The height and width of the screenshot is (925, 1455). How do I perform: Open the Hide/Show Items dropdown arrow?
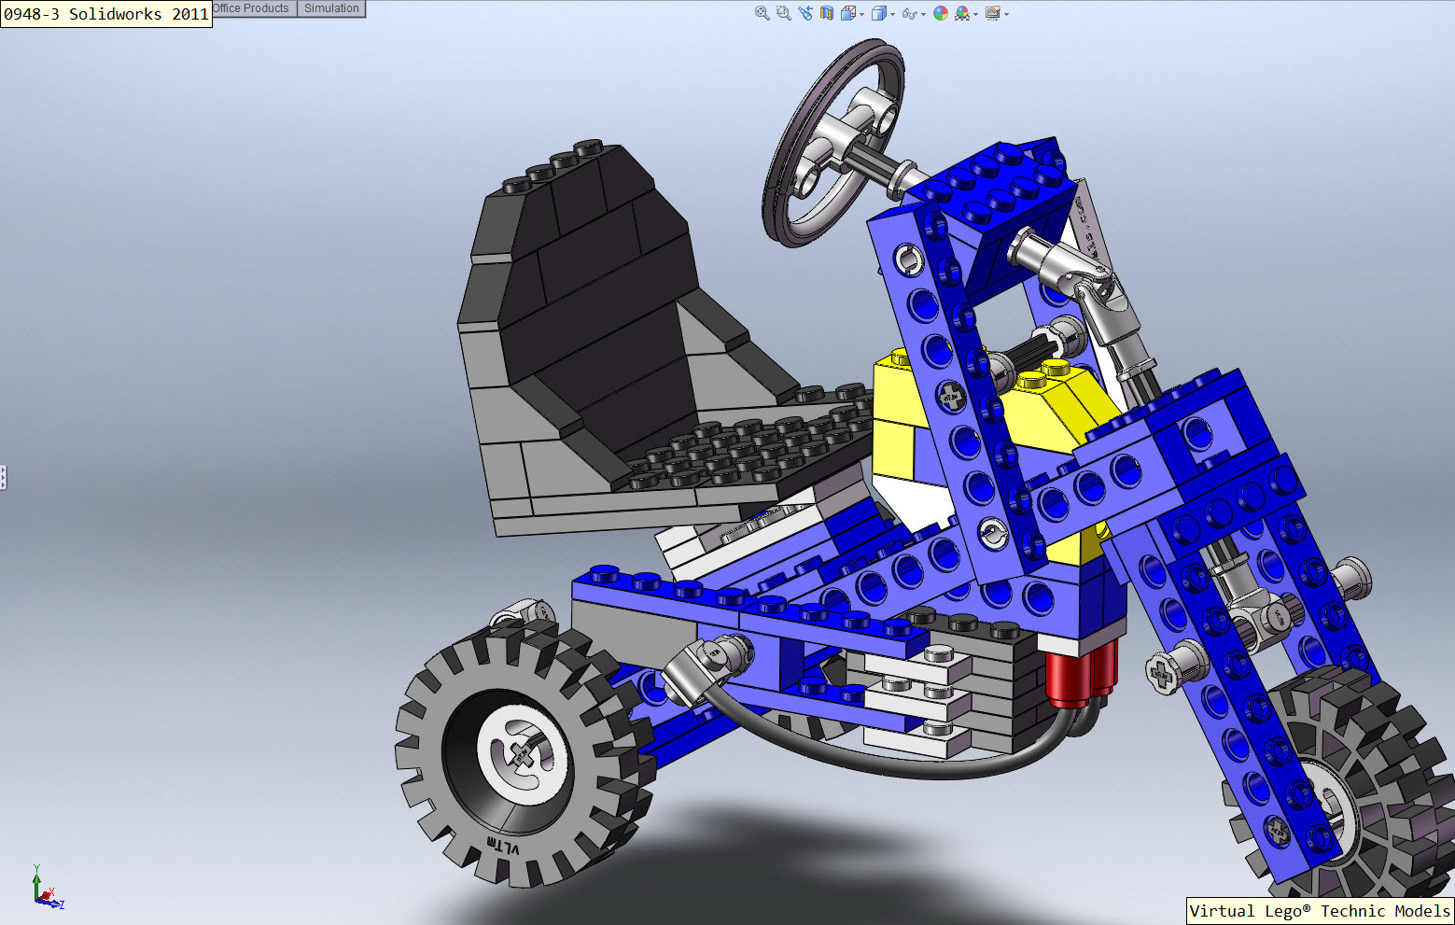pyautogui.click(x=923, y=14)
